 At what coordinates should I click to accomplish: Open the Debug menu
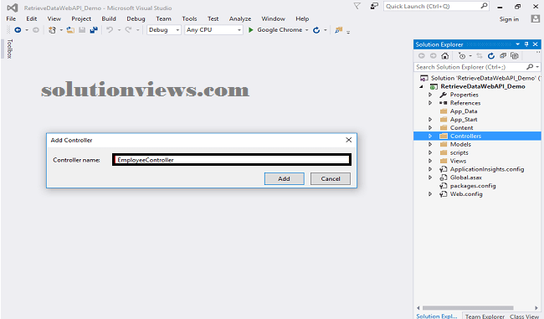(136, 18)
